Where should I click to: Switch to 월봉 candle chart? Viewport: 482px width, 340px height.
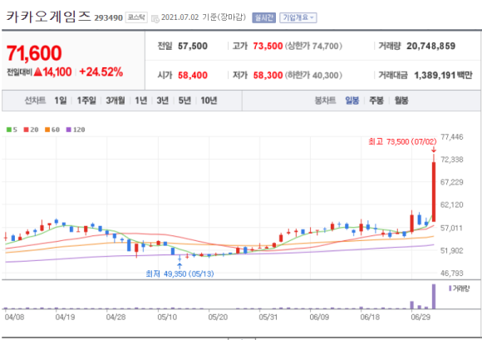(401, 101)
